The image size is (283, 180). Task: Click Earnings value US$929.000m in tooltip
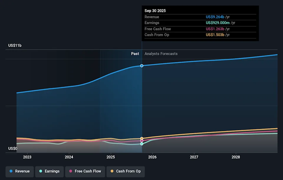(x=218, y=23)
